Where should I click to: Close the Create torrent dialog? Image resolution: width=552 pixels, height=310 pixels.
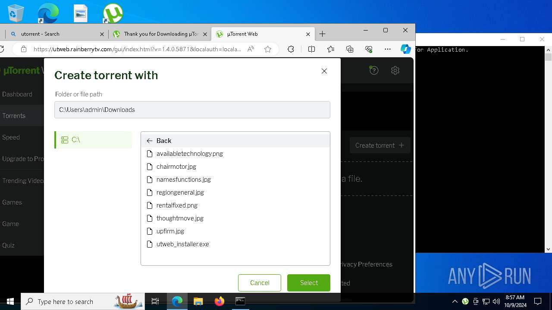coord(324,71)
